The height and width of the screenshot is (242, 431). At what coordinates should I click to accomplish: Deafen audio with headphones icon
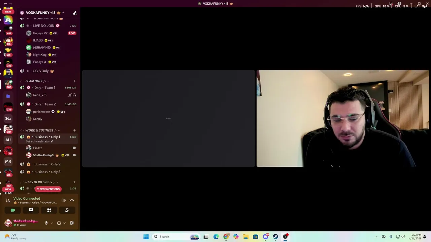pyautogui.click(x=59, y=223)
